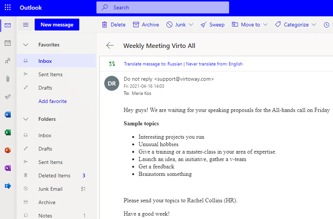This screenshot has height=219, width=333.
Task: Select Inbox under Favorites
Action: coord(56,61)
